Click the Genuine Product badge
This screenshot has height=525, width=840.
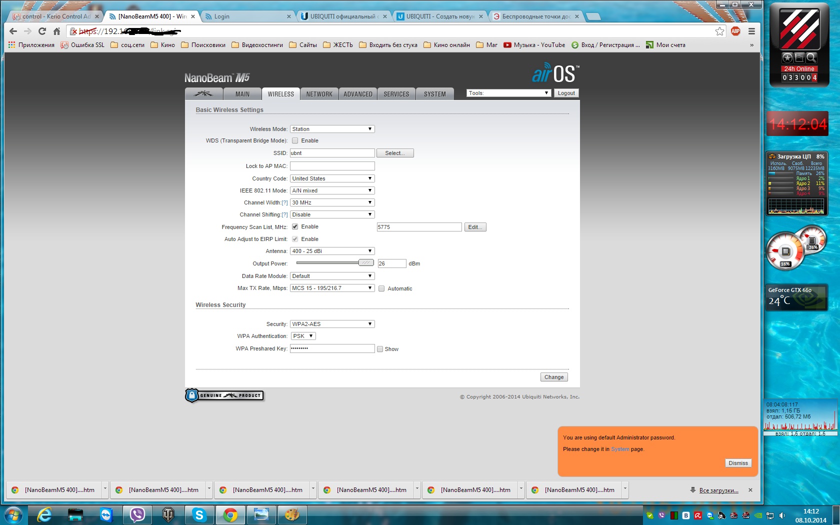[x=224, y=395]
